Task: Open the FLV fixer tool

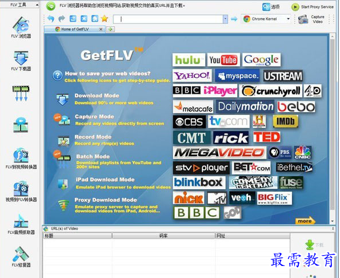Action: click(21, 256)
